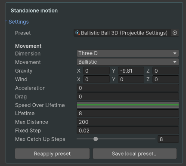Screen dimensions: 186x166
Task: Click the Save local preset... button
Action: tap(135, 154)
